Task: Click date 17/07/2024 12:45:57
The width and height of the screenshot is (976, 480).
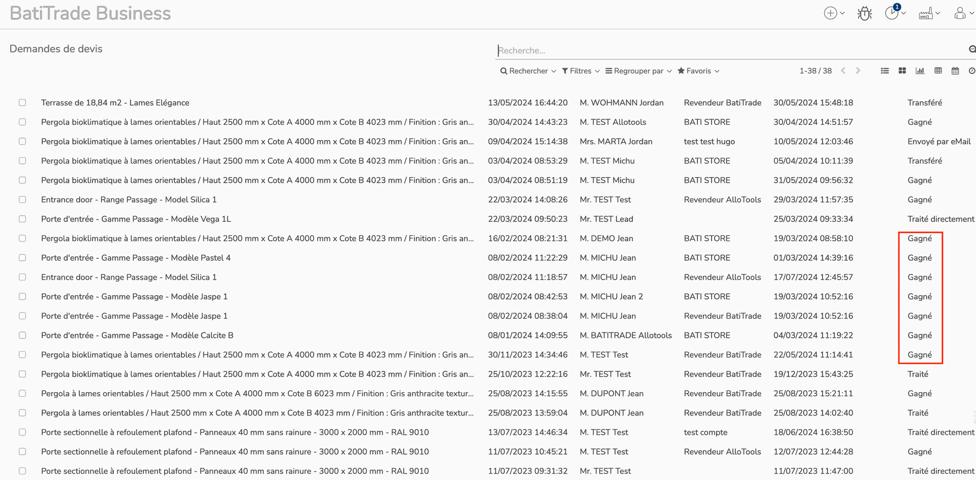Action: pyautogui.click(x=813, y=277)
